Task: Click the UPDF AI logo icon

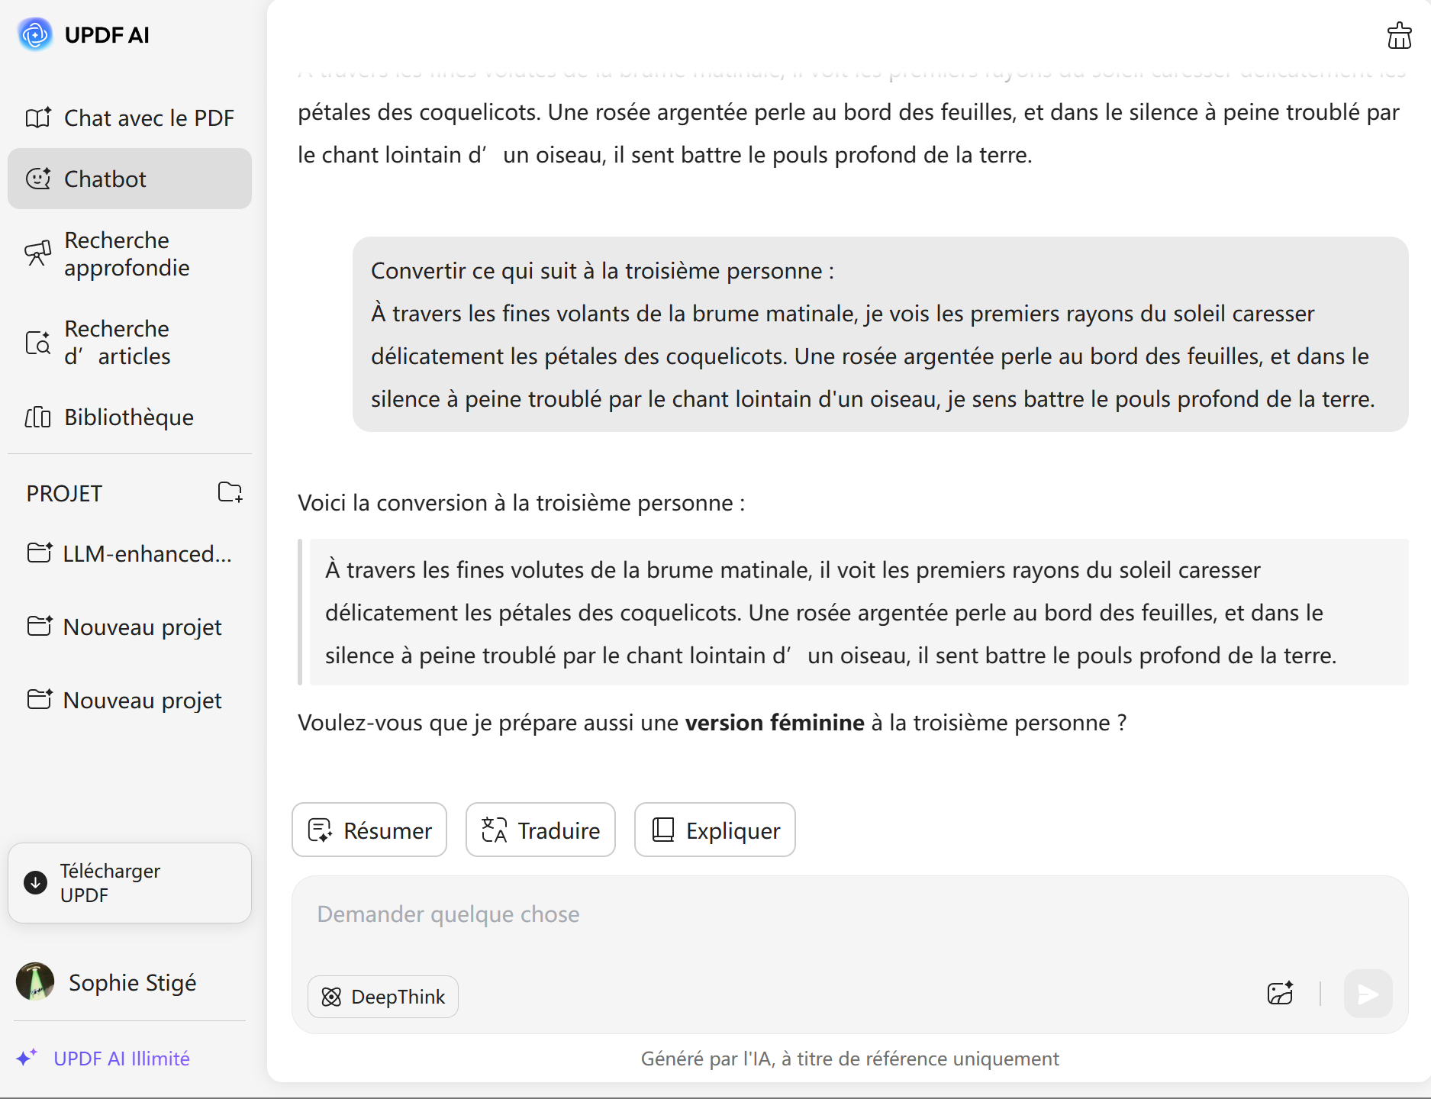Action: click(35, 34)
